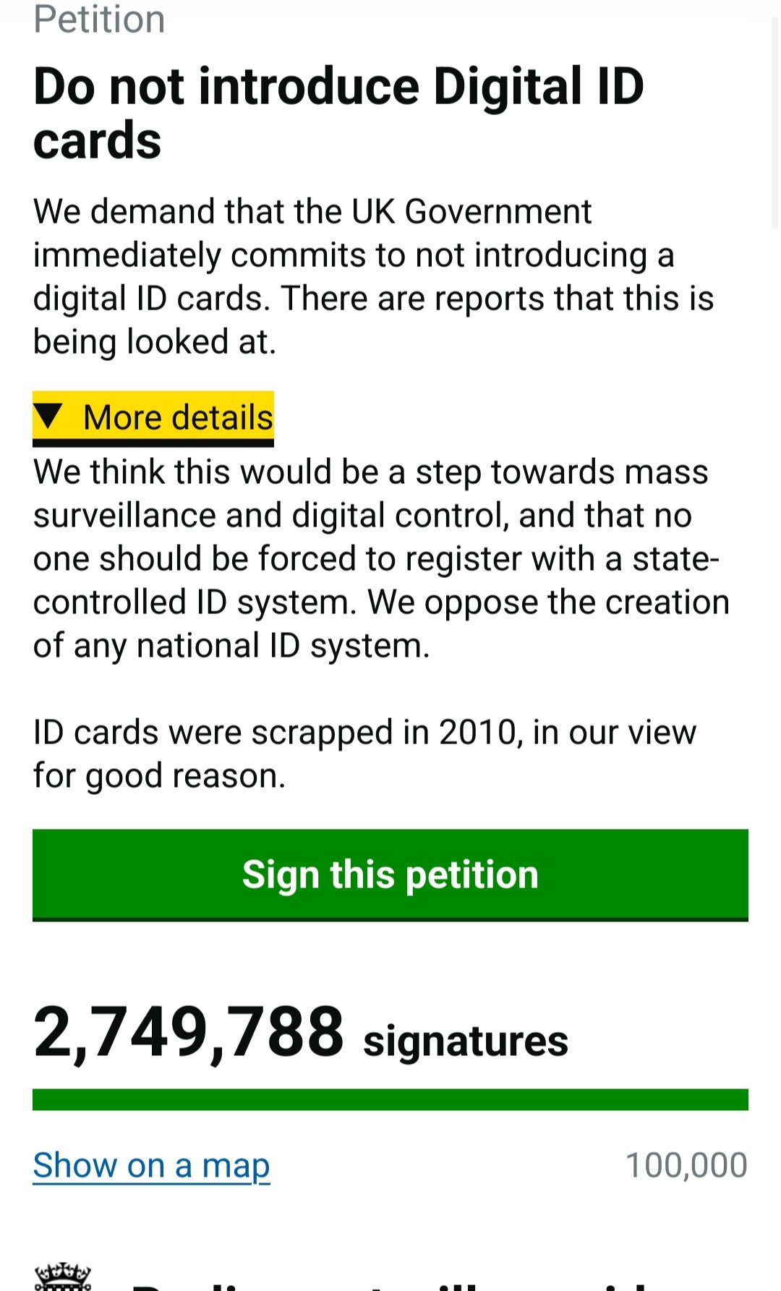
Task: Click the There are reports sentence in the summary
Action: [x=498, y=299]
